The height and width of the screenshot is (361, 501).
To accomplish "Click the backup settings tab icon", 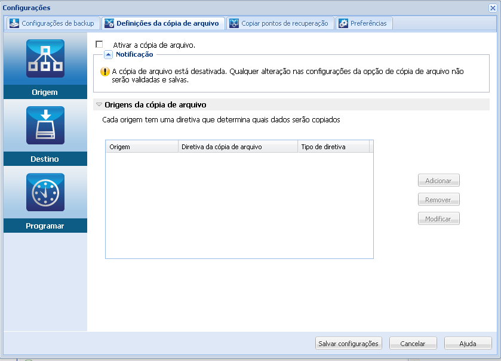I will [14, 23].
